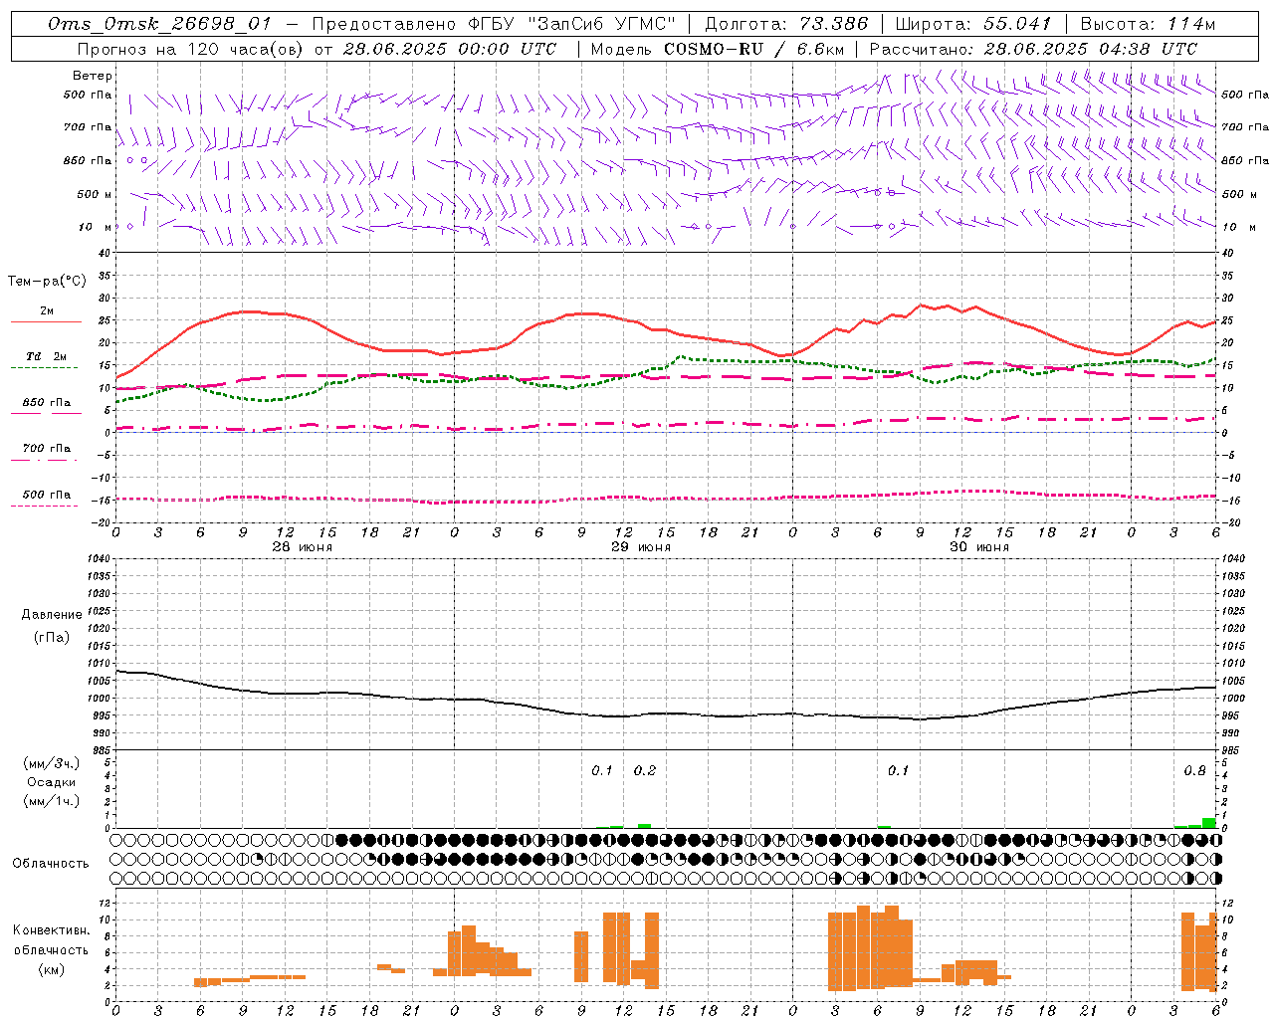Screen dimensions: 1274x1019
Task: Click the 500 м wind level label on left
Action: (95, 194)
